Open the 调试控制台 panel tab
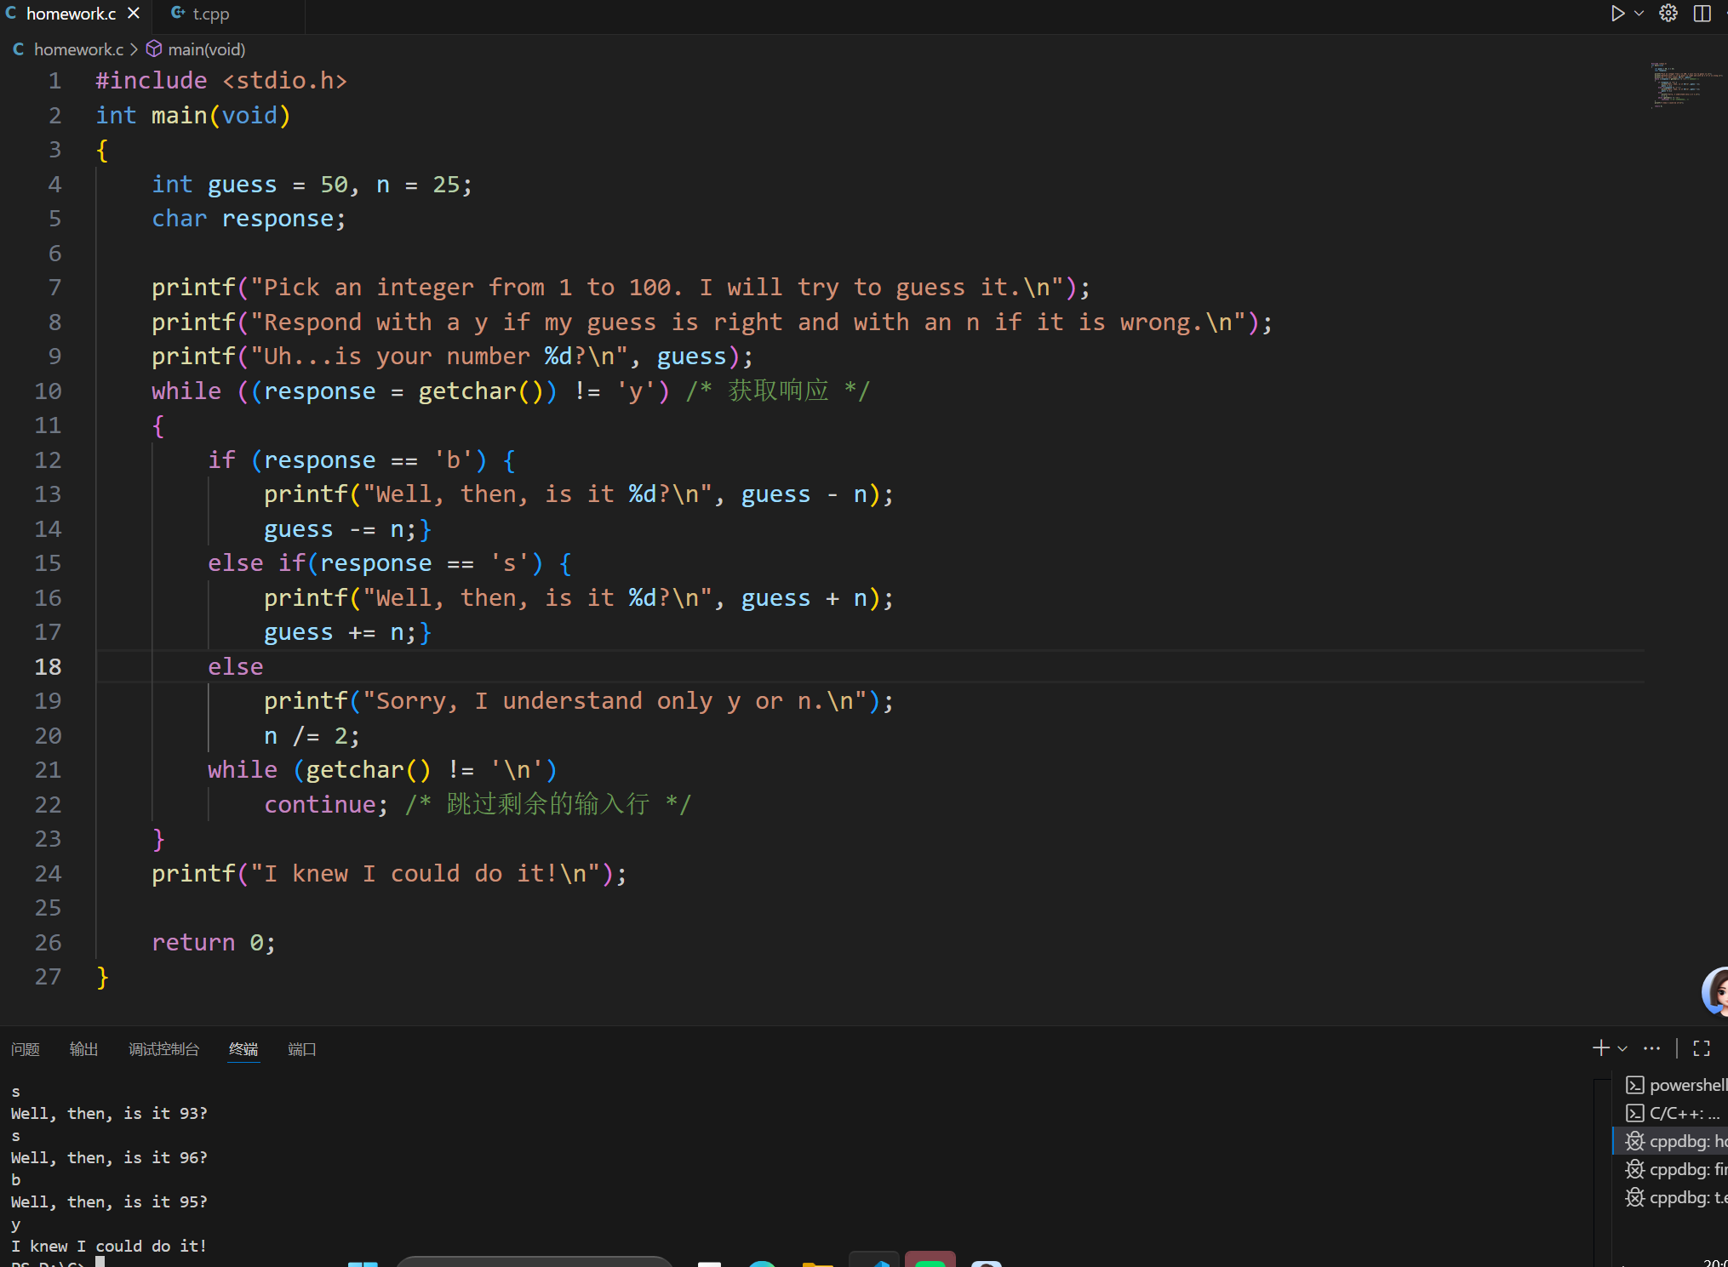Image resolution: width=1728 pixels, height=1267 pixels. [163, 1049]
